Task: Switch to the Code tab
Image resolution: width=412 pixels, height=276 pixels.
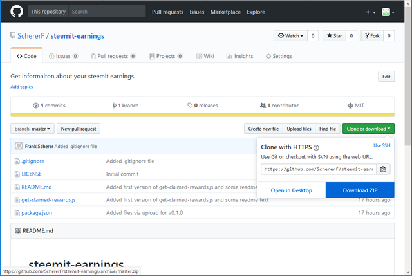Action: tap(26, 56)
